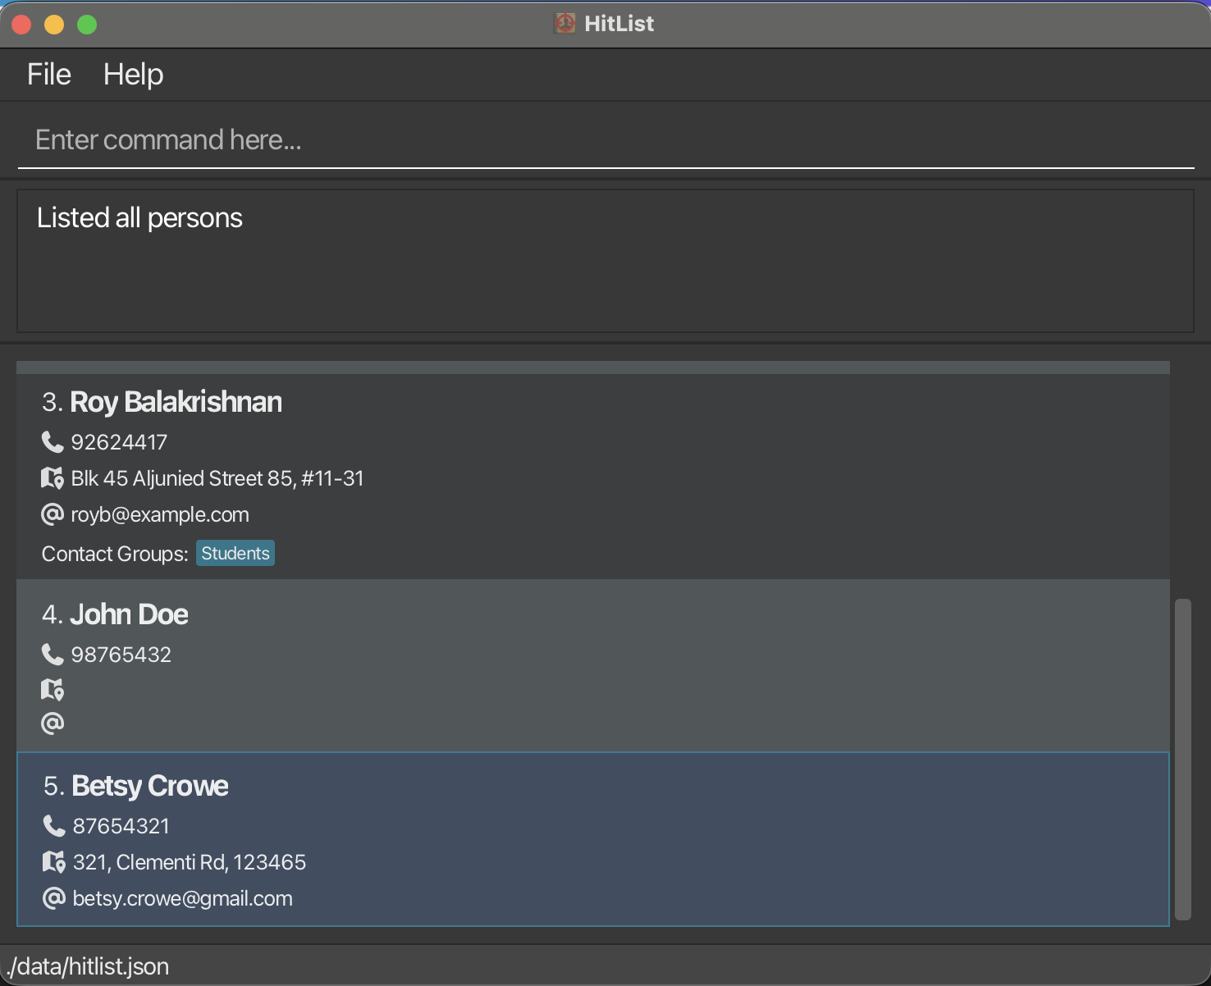Open the Help menu

(x=133, y=75)
